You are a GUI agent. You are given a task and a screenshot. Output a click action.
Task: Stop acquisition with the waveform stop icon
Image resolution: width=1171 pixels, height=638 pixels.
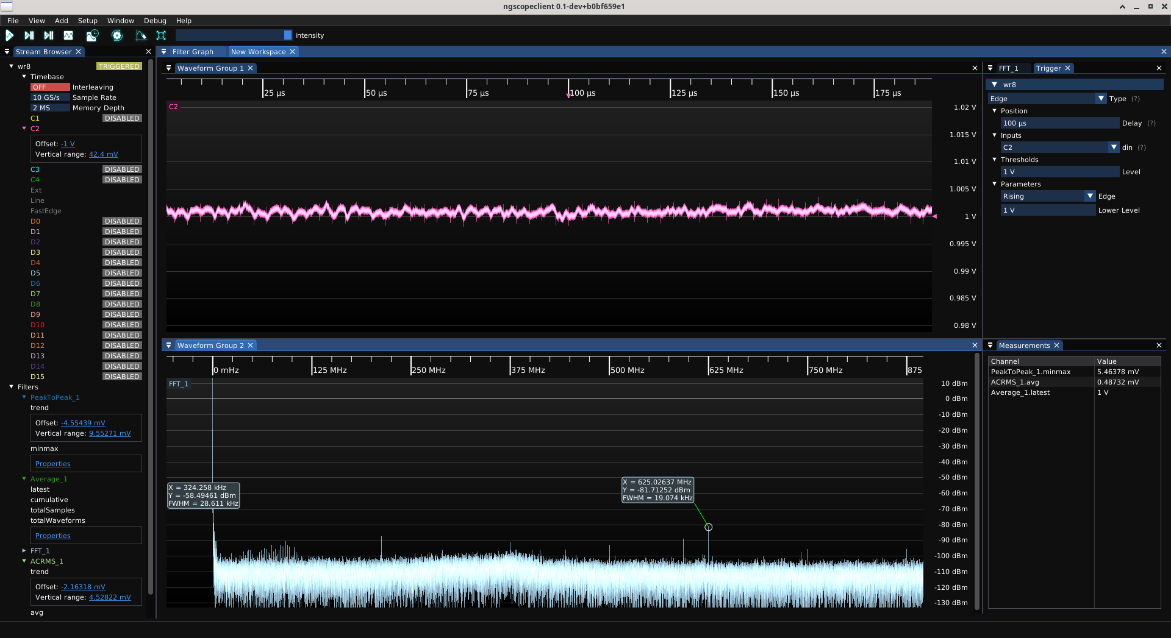[x=68, y=35]
